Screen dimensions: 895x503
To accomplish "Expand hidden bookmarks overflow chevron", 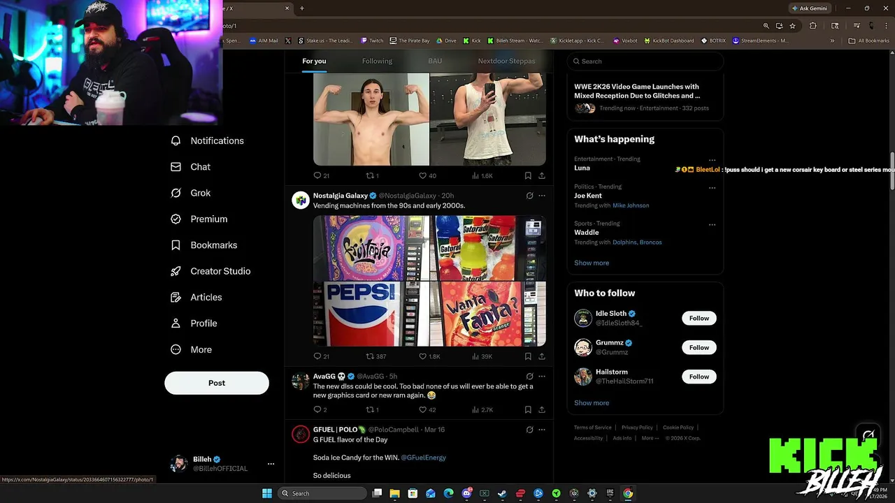I will point(832,41).
